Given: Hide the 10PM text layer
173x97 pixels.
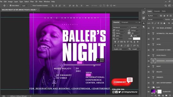Looking at the screenshot, I should 148,39.
